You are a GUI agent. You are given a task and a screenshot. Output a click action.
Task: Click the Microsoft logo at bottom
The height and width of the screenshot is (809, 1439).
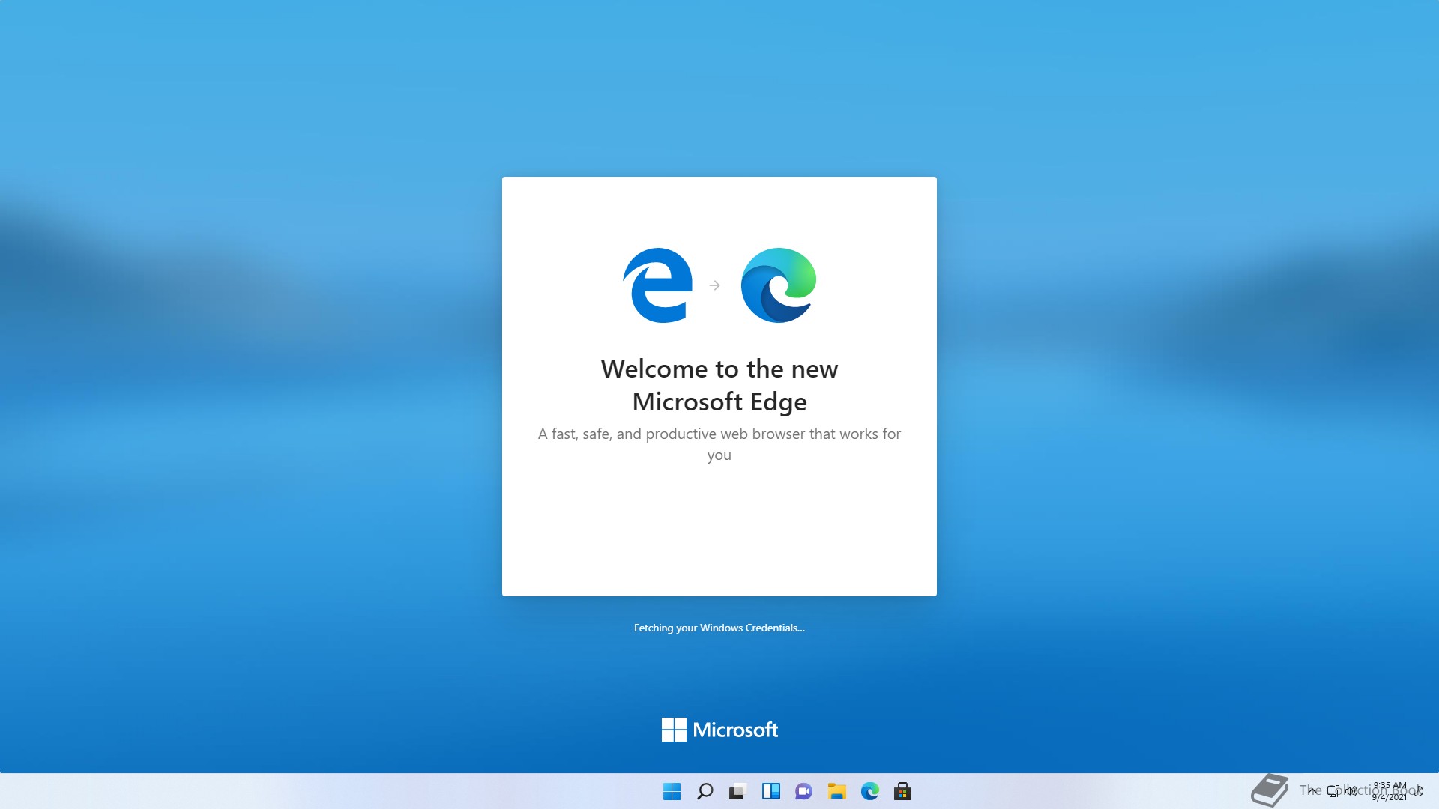point(719,730)
